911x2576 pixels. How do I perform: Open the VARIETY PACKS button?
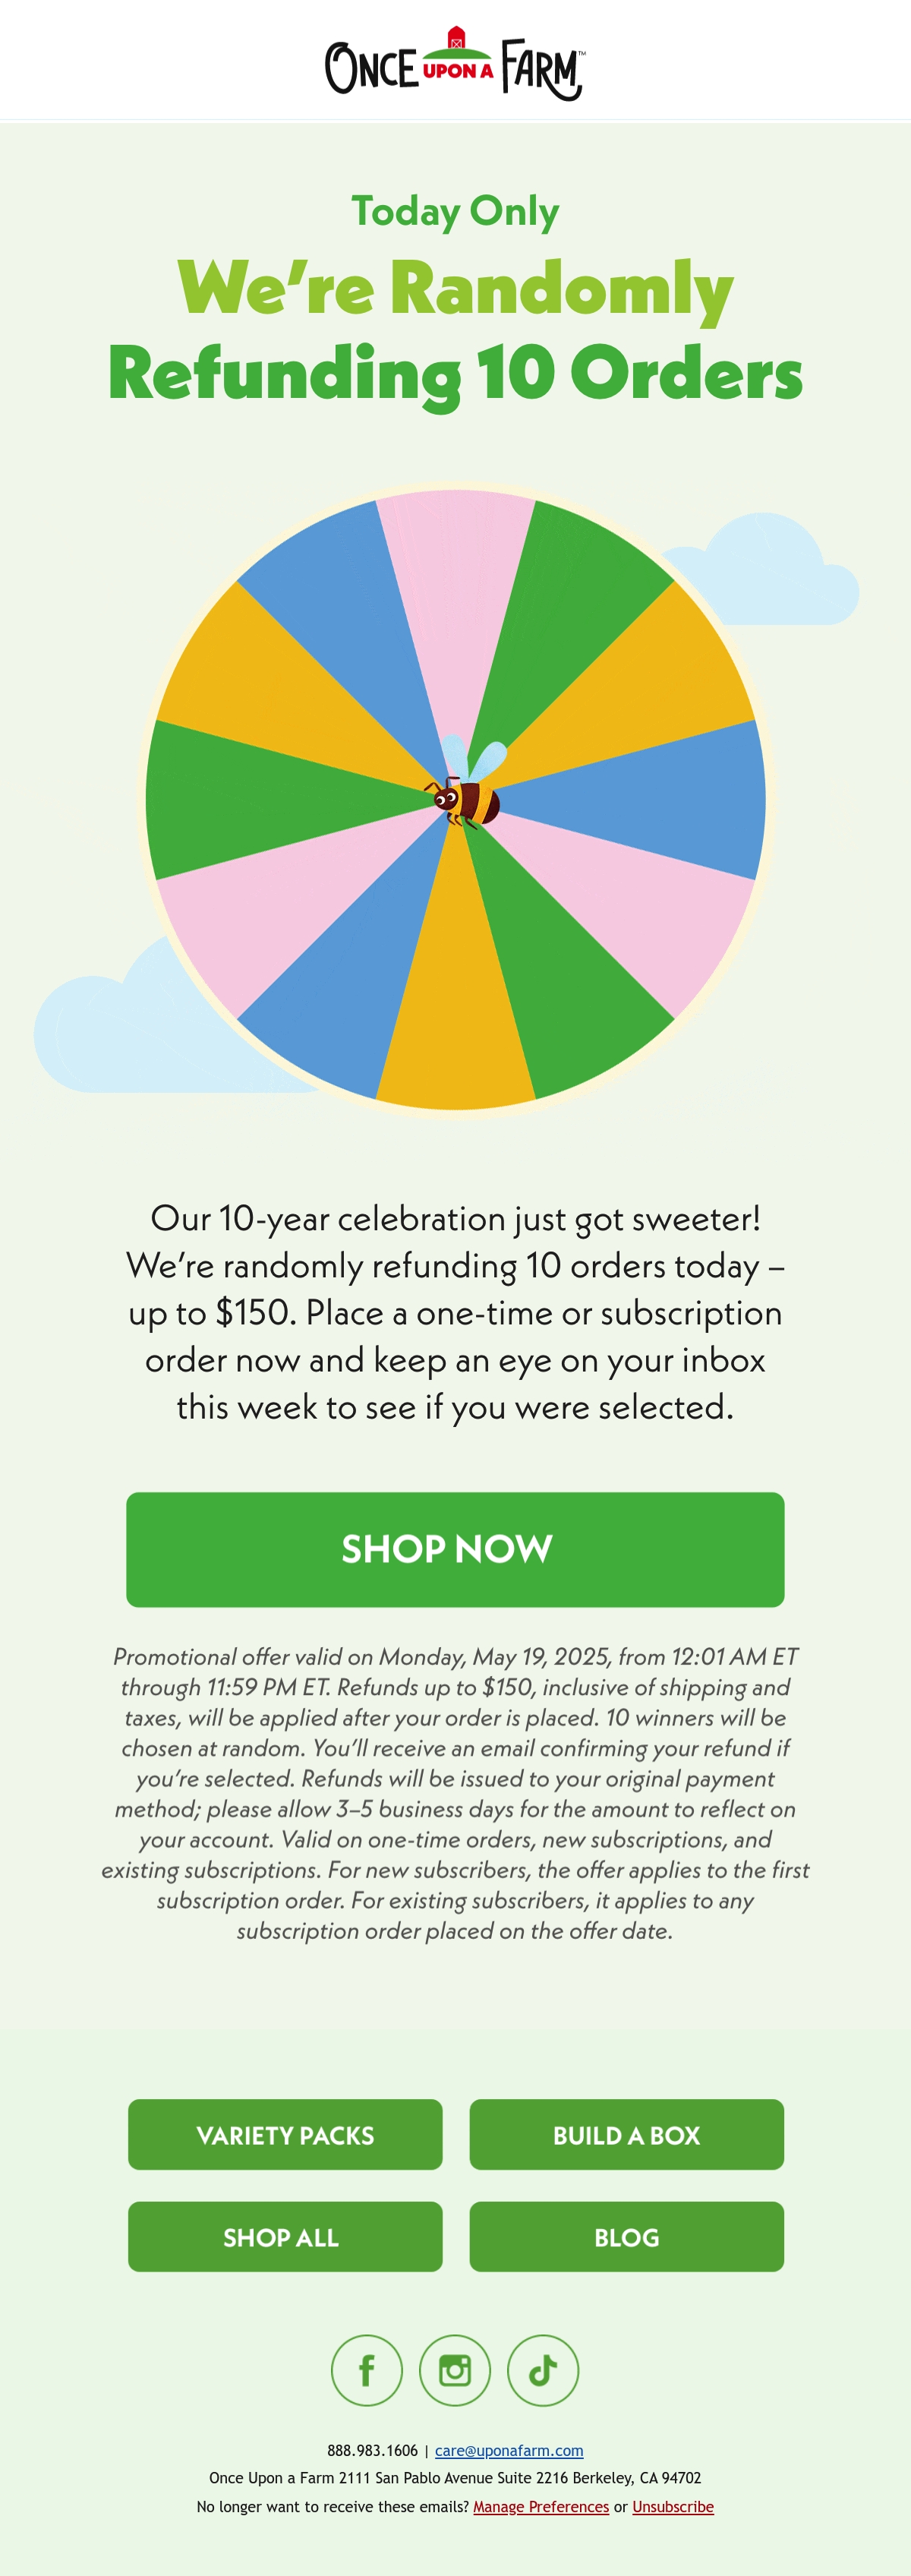pos(285,2134)
